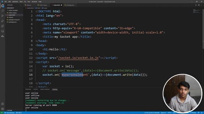Image resolution: width=204 pixels, height=114 pixels.
Task: Open the Edit menu
Action: click(9, 2)
